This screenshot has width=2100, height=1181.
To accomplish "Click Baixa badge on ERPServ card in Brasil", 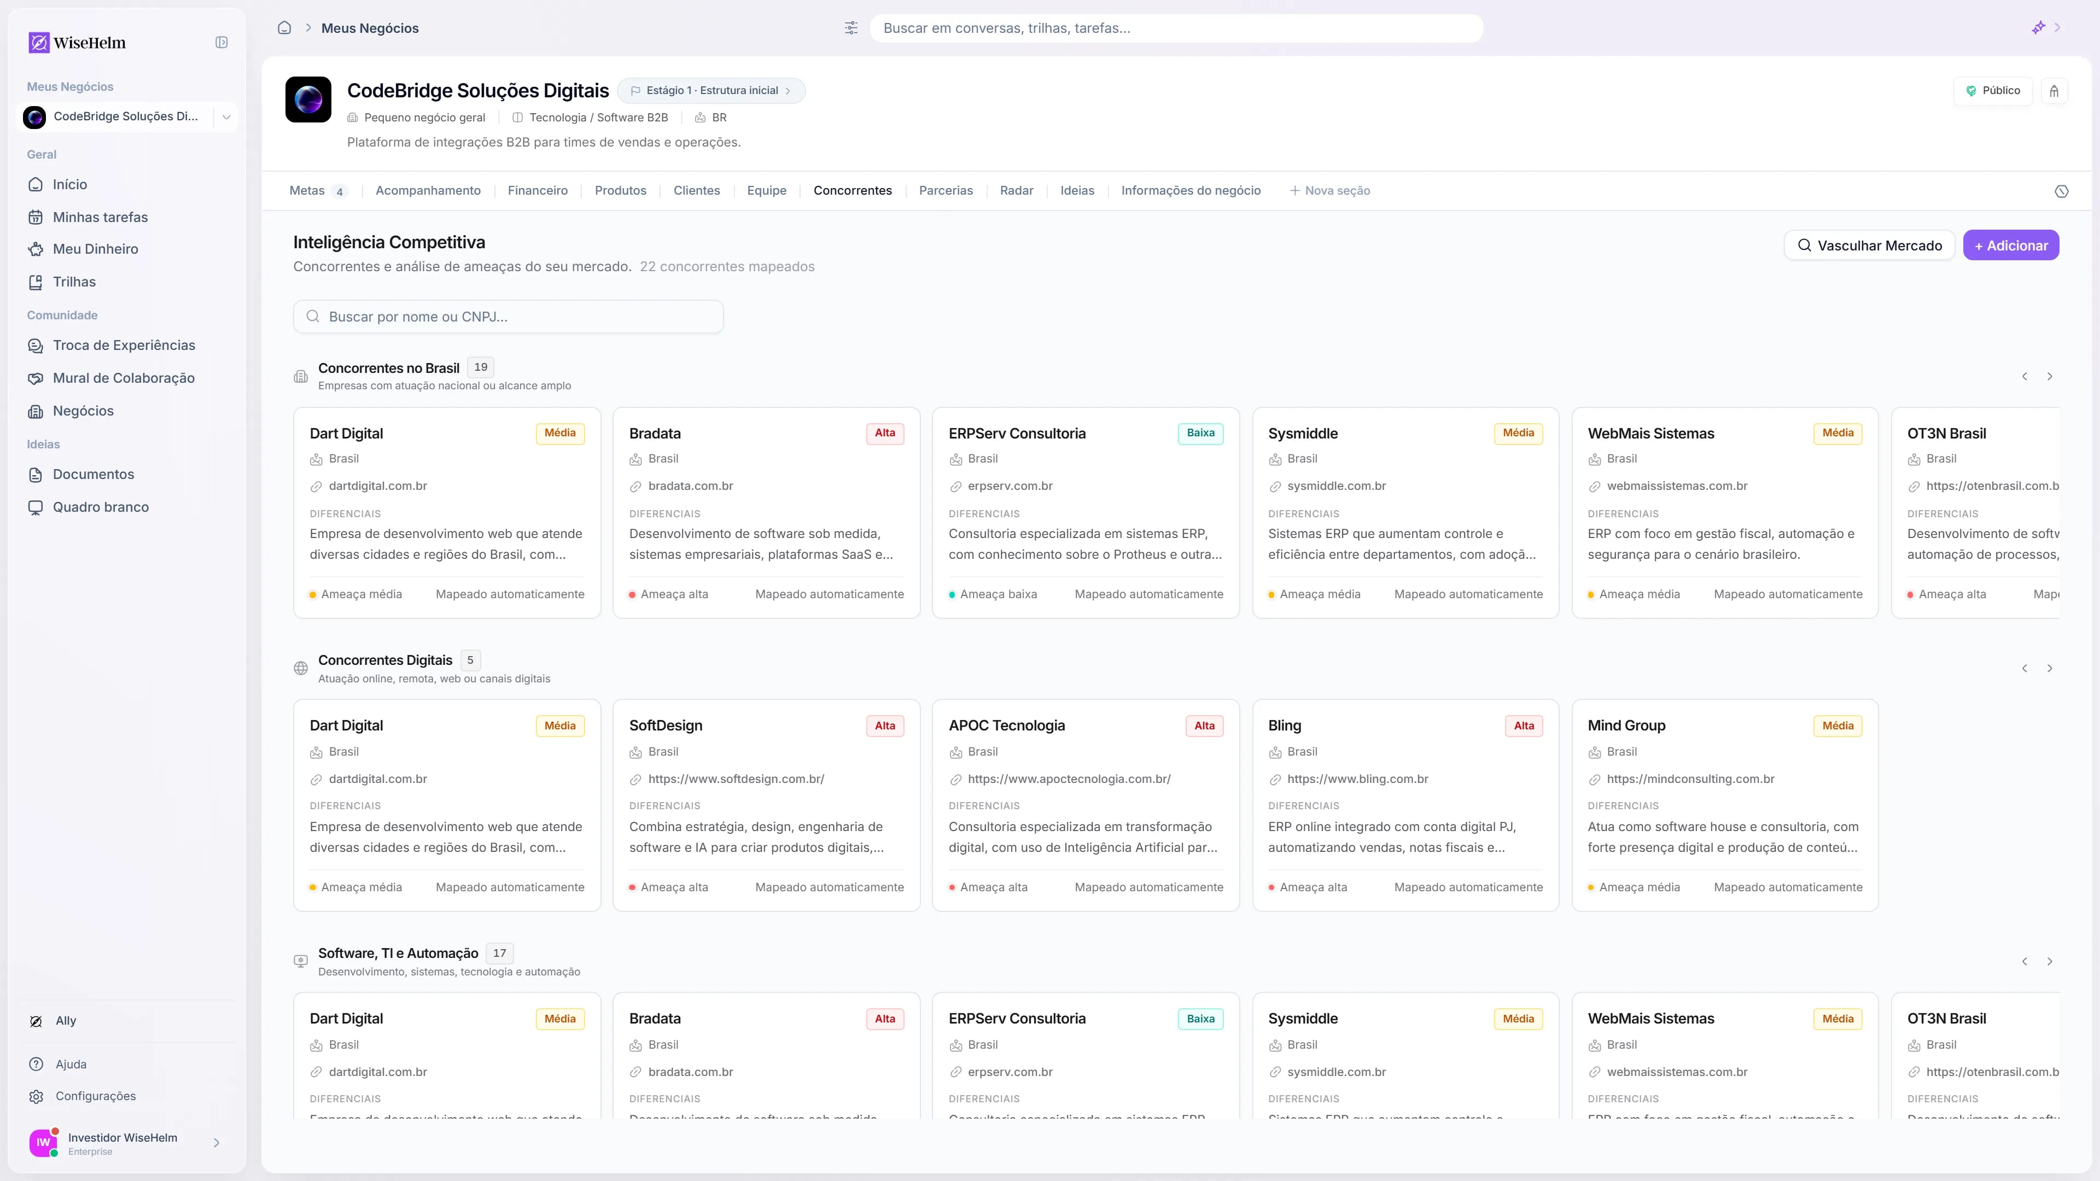I will pyautogui.click(x=1200, y=434).
